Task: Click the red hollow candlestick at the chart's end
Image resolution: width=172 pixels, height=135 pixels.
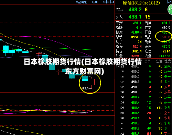Action: (92, 82)
